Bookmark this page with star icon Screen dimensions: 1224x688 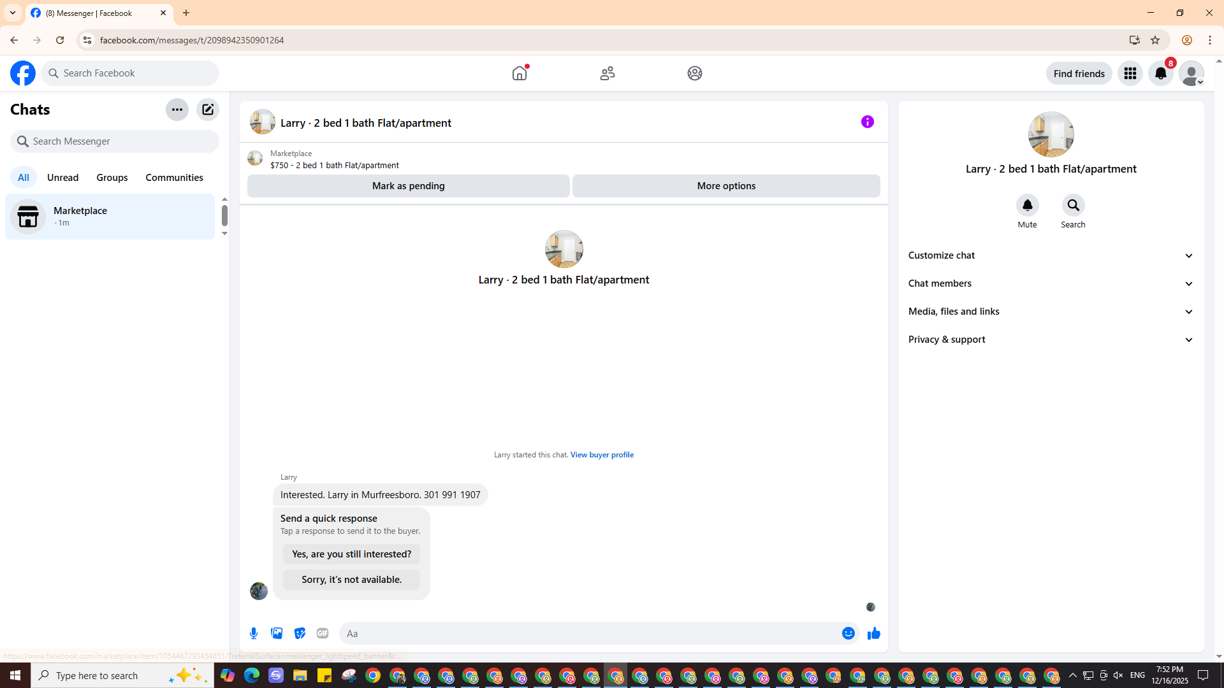click(x=1155, y=40)
